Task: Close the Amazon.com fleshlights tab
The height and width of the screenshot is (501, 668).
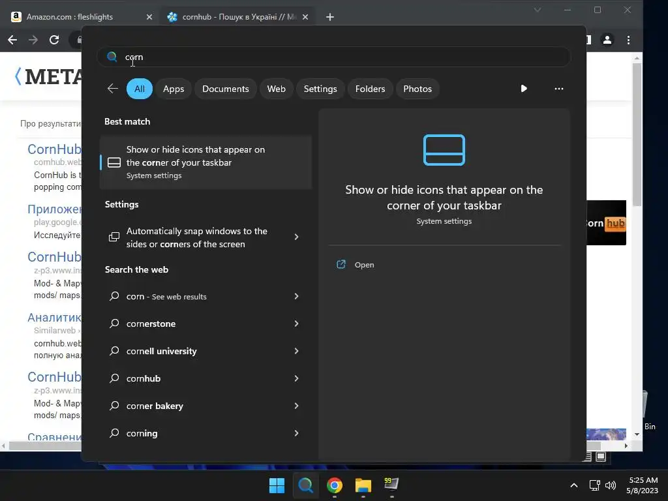Action: coord(149,17)
